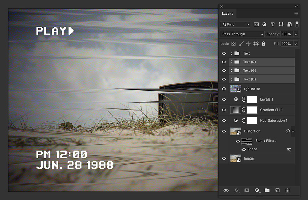Click Levels 1 adjustment icon
The height and width of the screenshot is (200, 308).
tap(236, 99)
